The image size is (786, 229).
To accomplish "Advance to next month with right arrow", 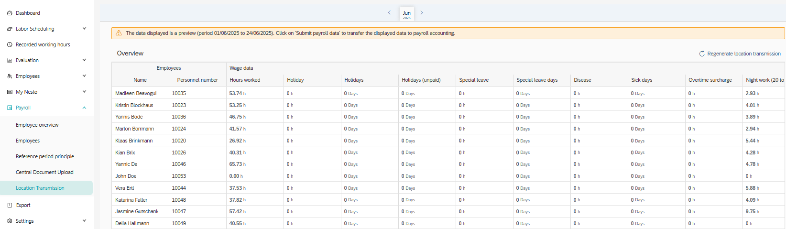I will coord(422,13).
